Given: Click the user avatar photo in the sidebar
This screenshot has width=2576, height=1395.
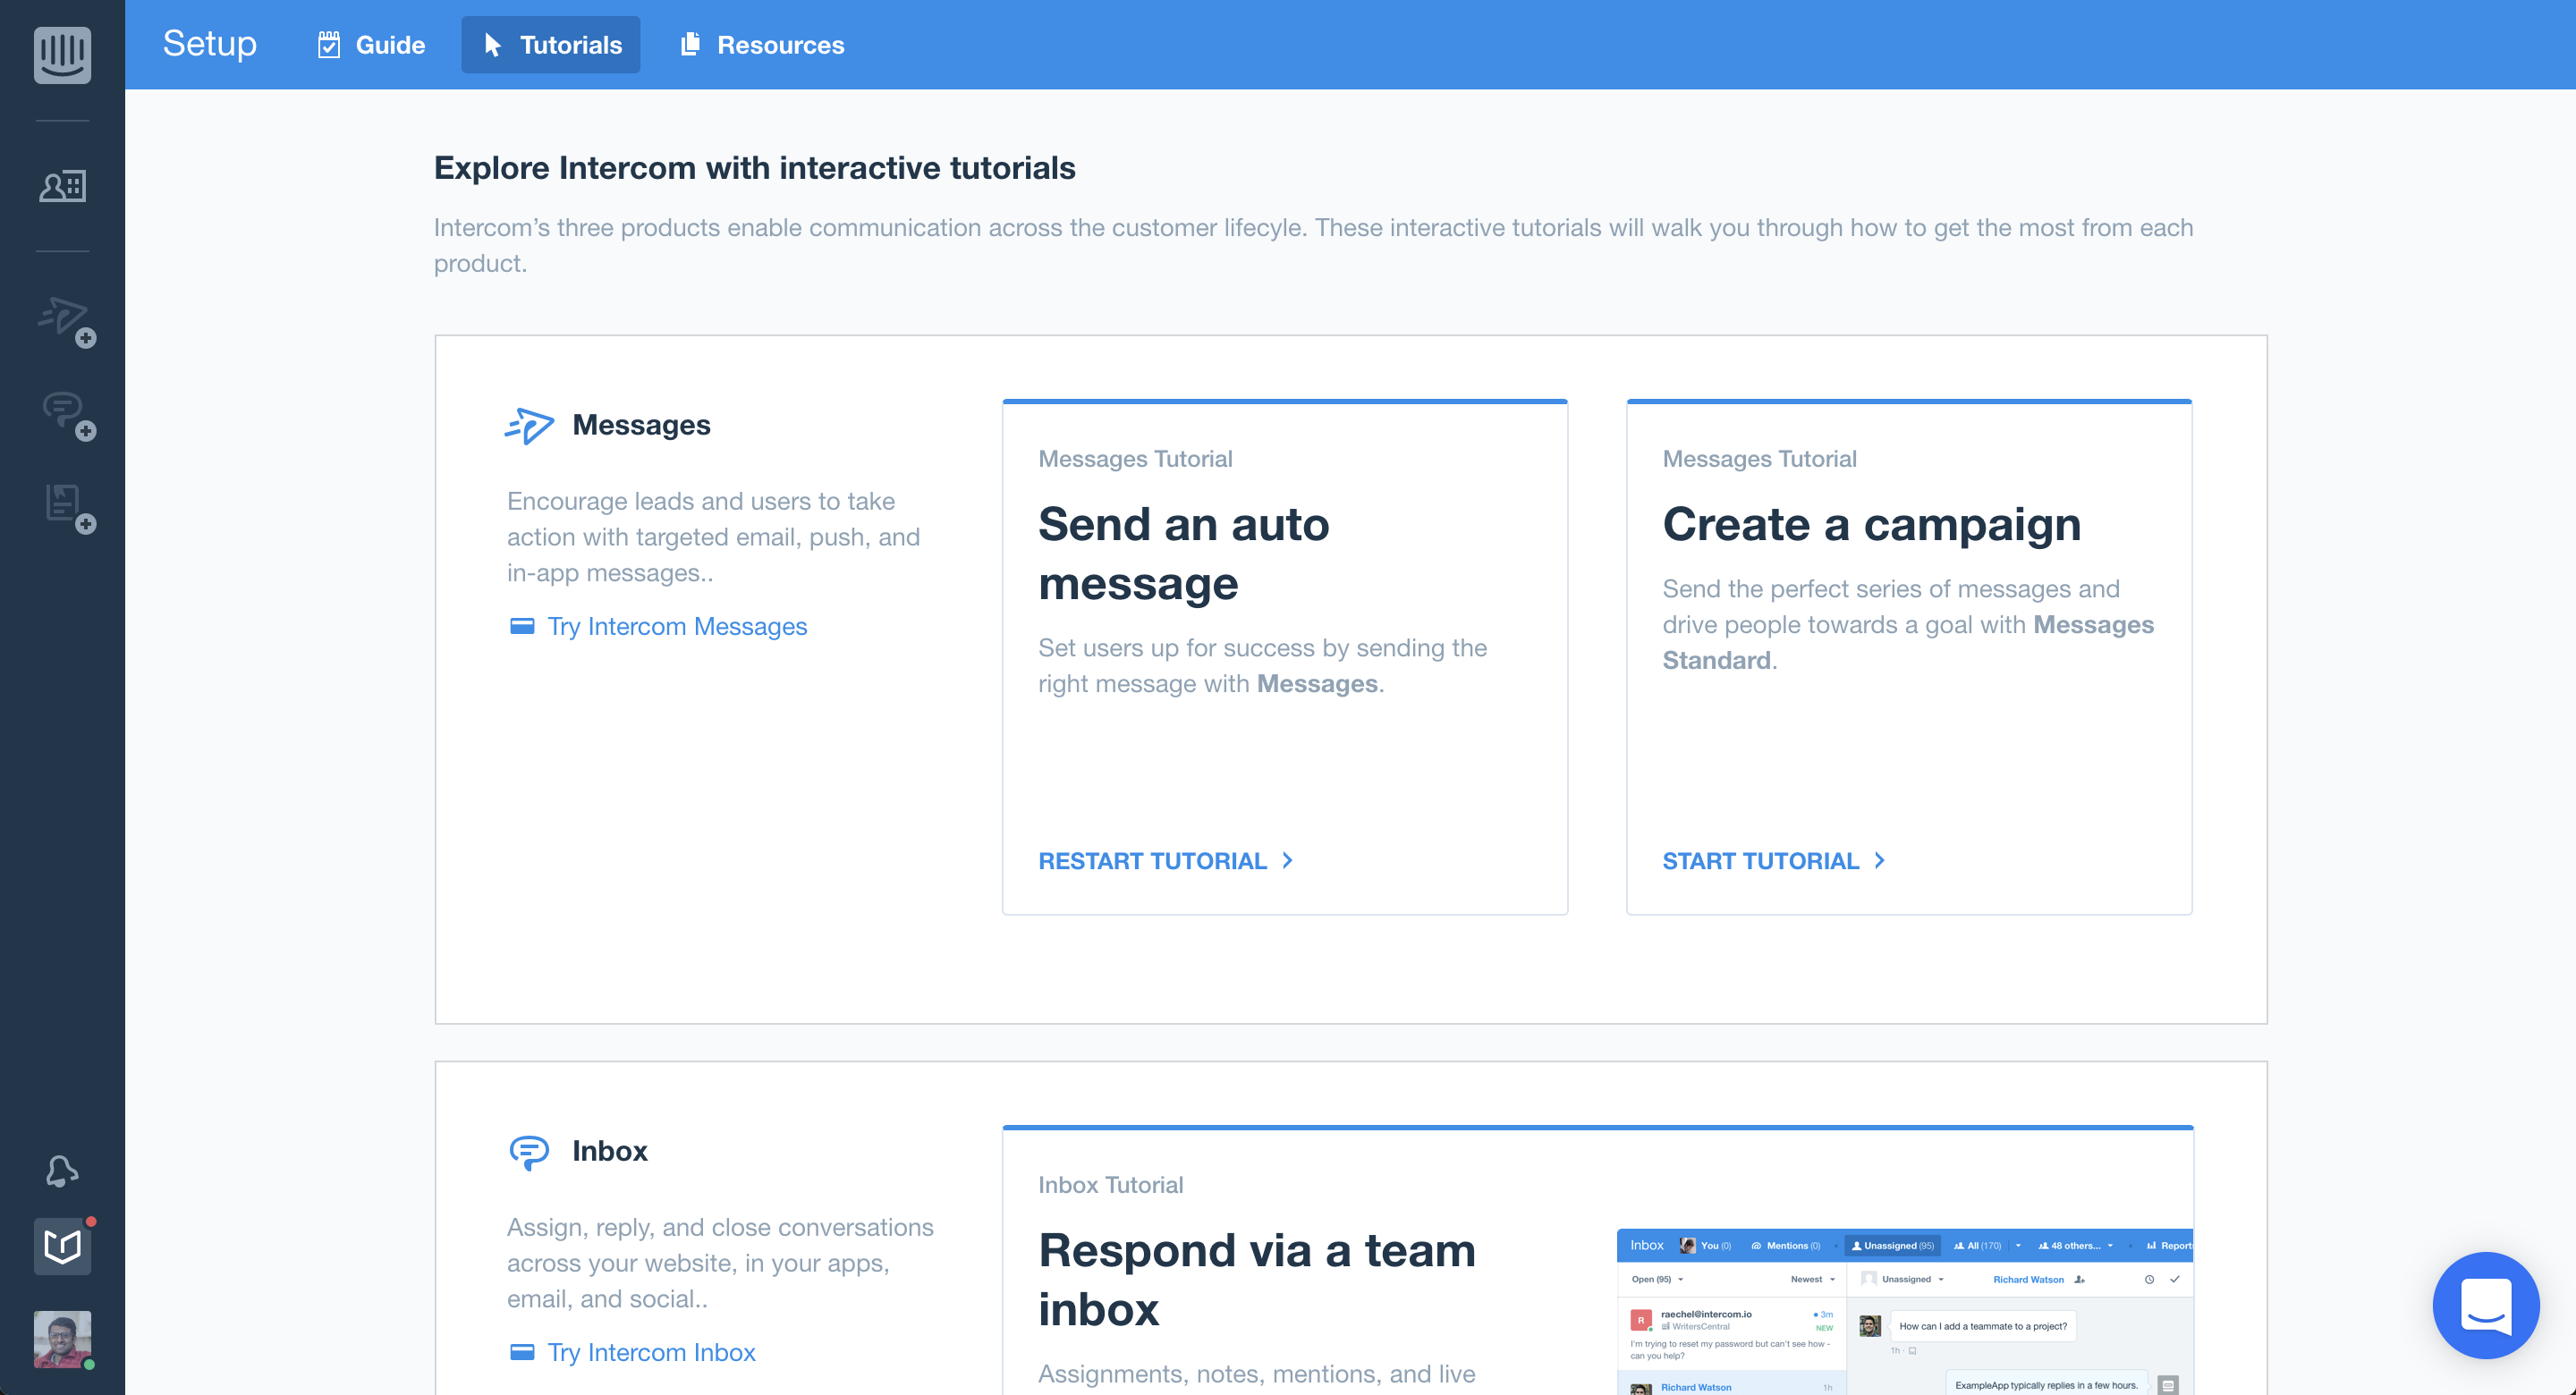Looking at the screenshot, I should [62, 1339].
